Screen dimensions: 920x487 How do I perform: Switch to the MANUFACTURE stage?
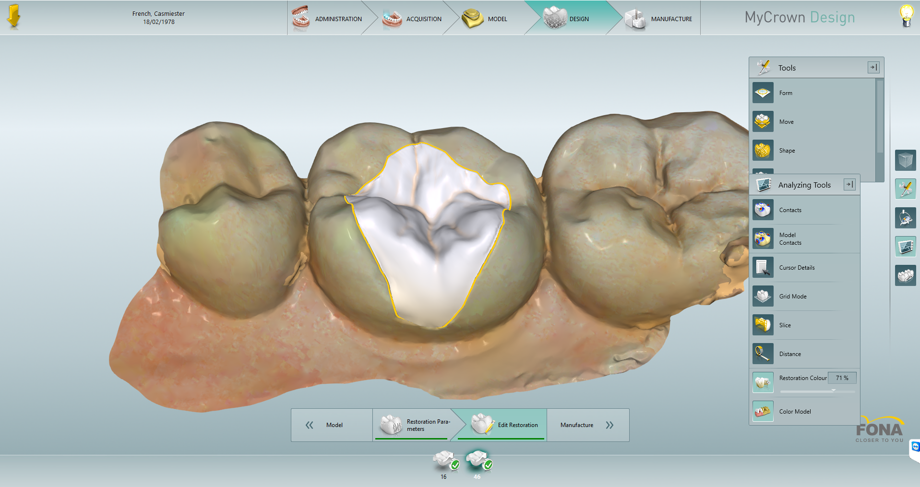[x=671, y=19]
